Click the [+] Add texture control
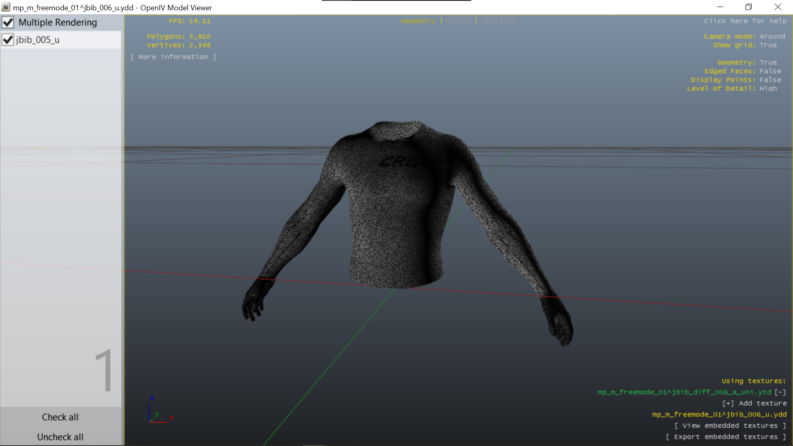This screenshot has width=793, height=446. click(x=754, y=403)
